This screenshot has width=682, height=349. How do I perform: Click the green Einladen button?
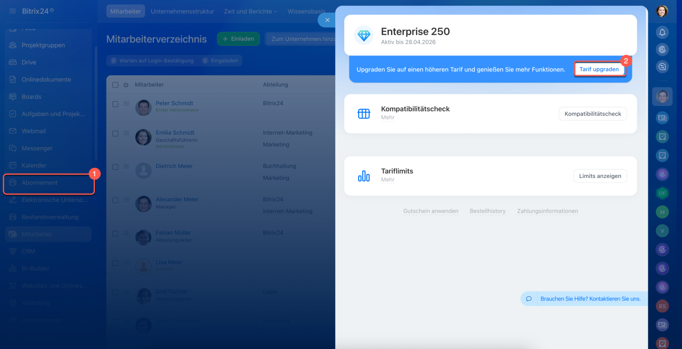coord(238,39)
